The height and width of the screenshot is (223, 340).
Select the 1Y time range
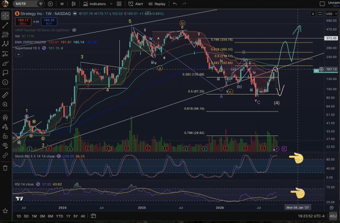tap(68, 216)
